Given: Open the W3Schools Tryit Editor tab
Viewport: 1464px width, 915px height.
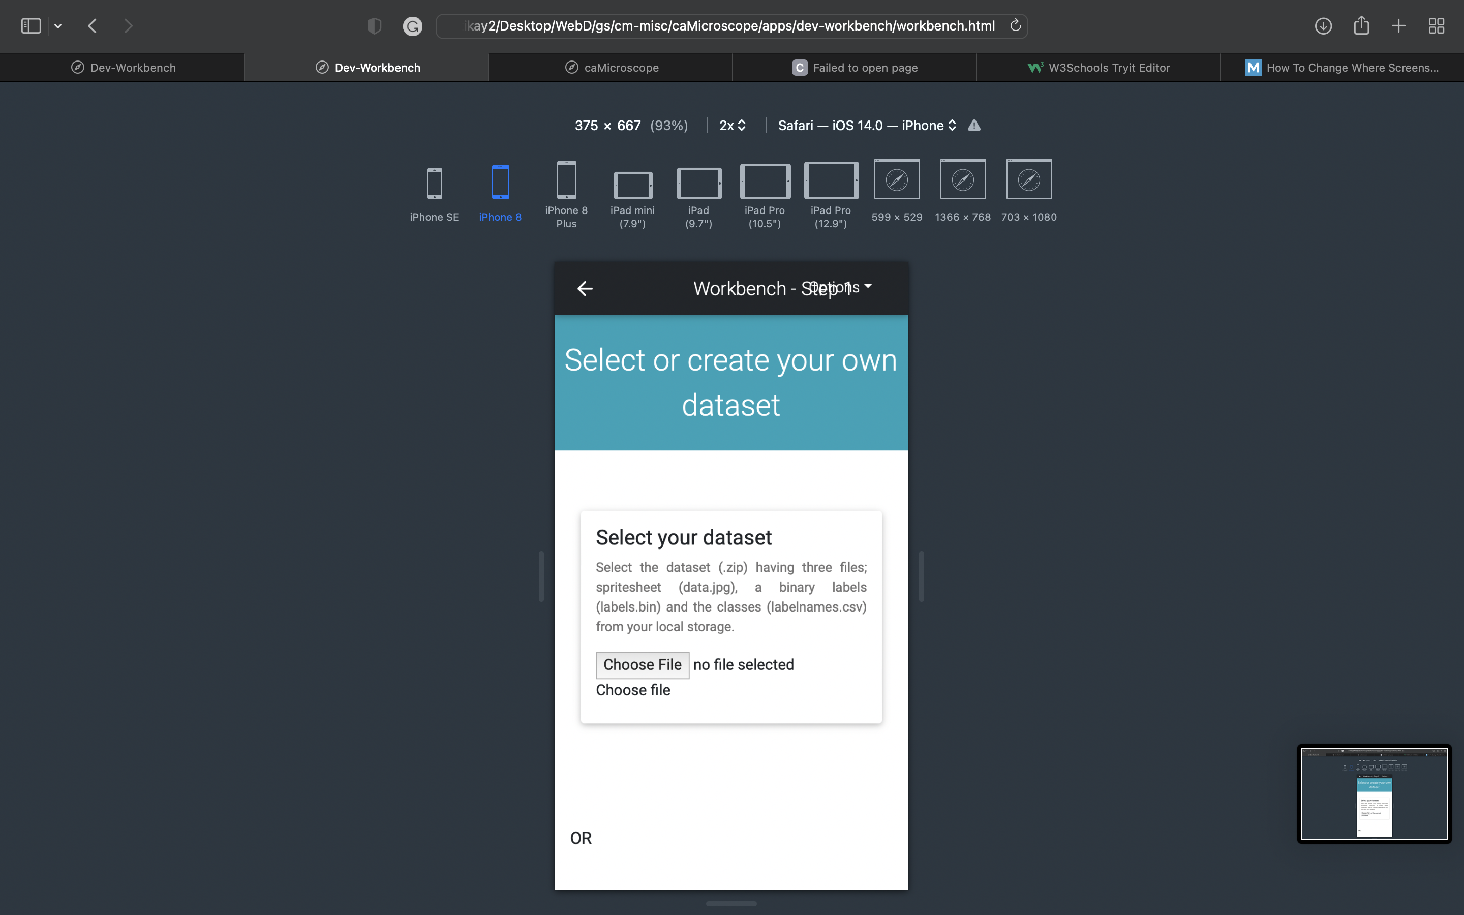Looking at the screenshot, I should [x=1098, y=67].
